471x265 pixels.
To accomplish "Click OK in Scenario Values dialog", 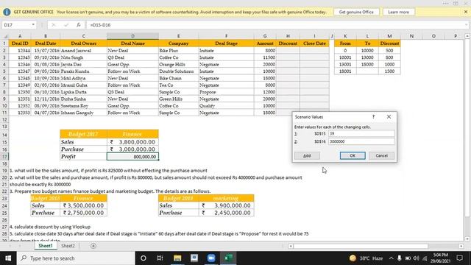I will click(353, 155).
